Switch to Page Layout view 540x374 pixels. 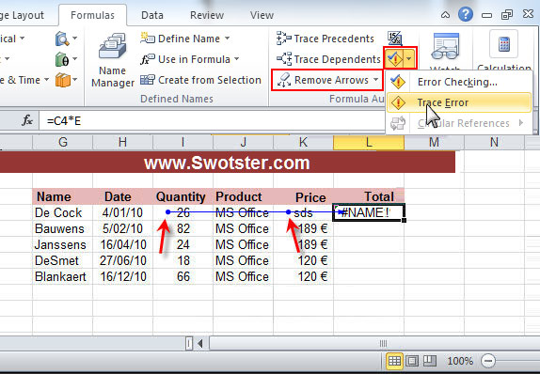412,361
